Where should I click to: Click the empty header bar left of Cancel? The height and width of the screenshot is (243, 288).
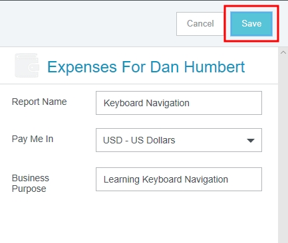pos(88,24)
